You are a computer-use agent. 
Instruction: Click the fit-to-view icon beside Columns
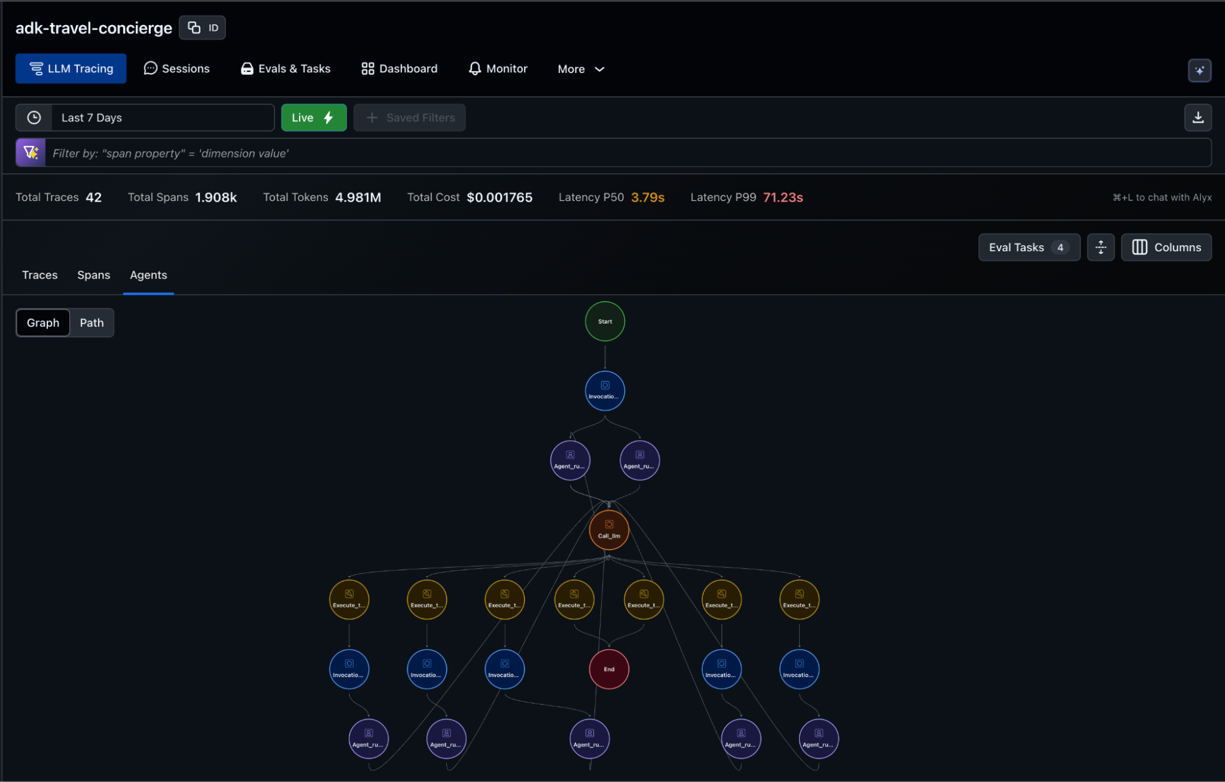[x=1101, y=247]
